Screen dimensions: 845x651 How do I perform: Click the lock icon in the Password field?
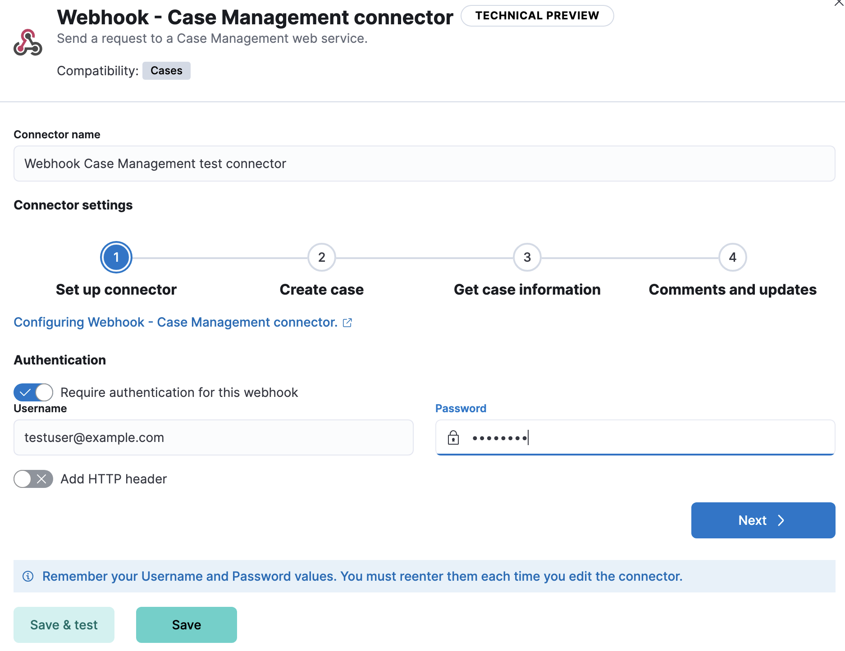(453, 437)
